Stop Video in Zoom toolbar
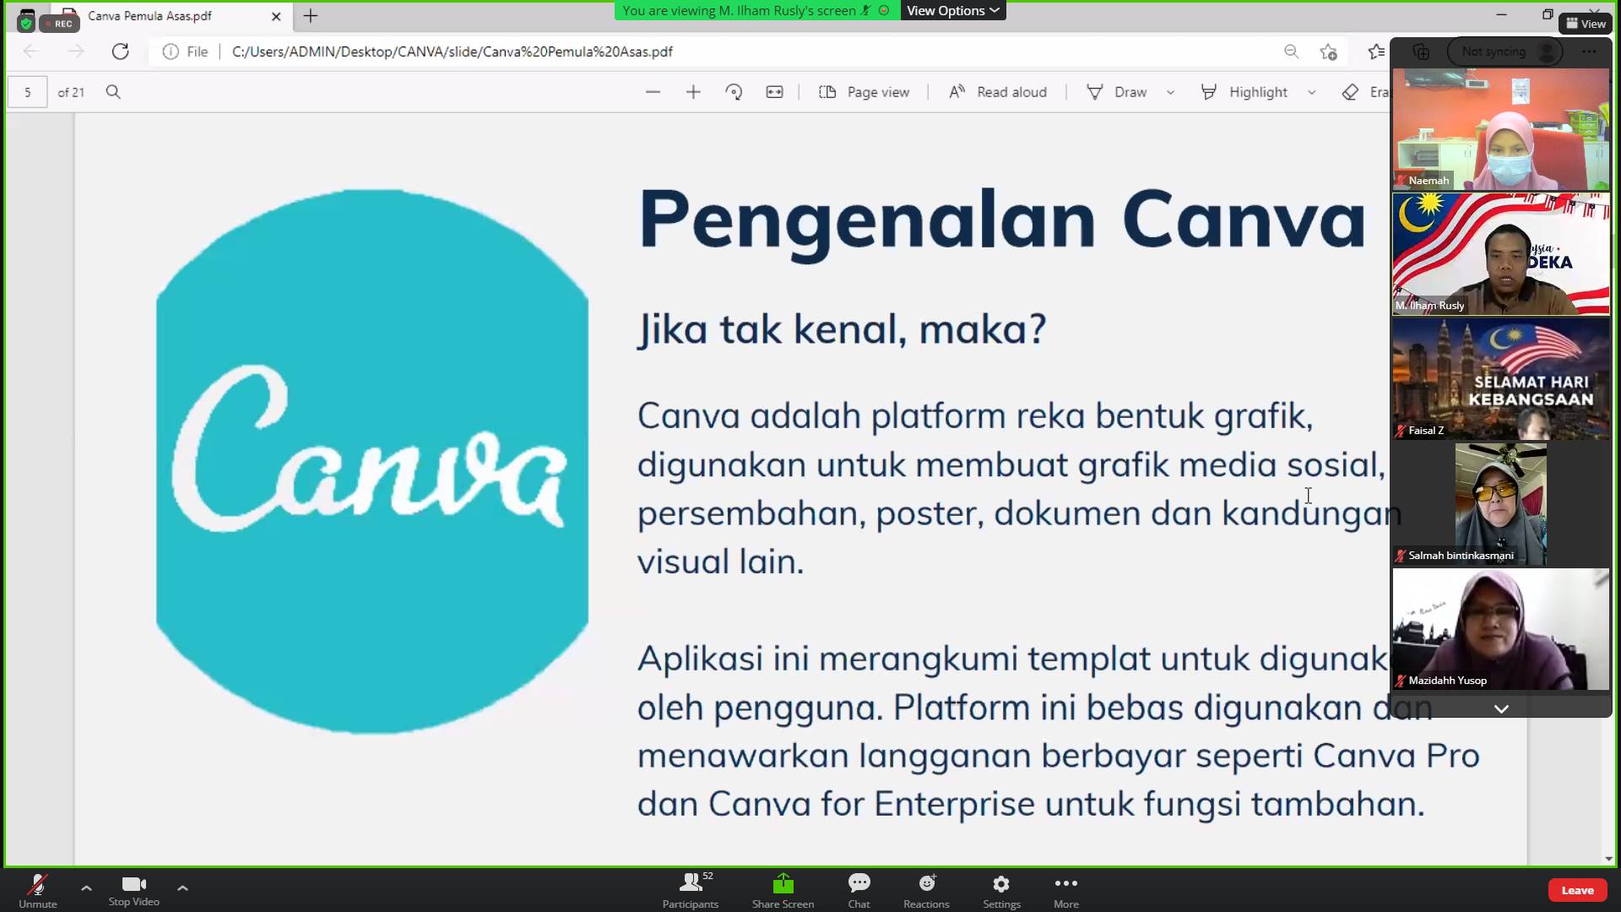 point(133,890)
